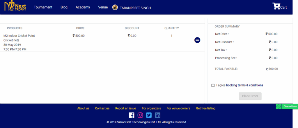
Task: Expand the Taranpreet Singh account menu
Action: coord(135,8)
